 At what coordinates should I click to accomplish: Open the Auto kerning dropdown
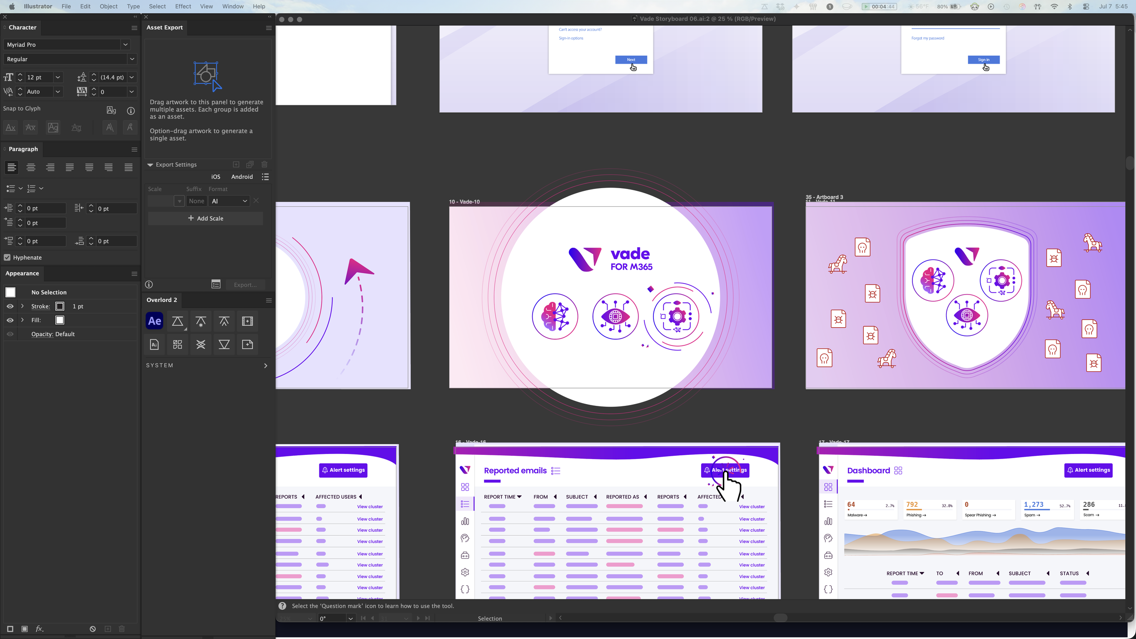click(x=58, y=92)
